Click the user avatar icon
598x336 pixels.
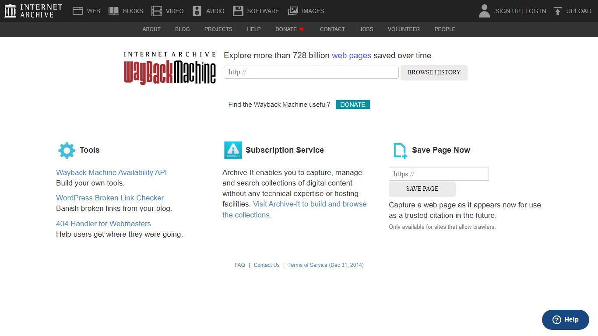click(484, 11)
